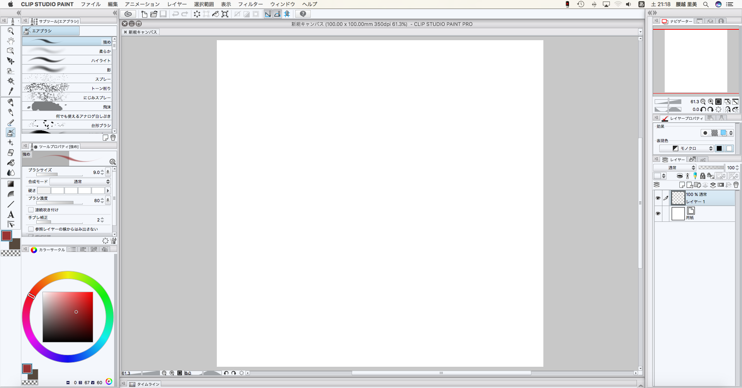Select the Eyedropper tool
742x388 pixels.
click(x=11, y=91)
